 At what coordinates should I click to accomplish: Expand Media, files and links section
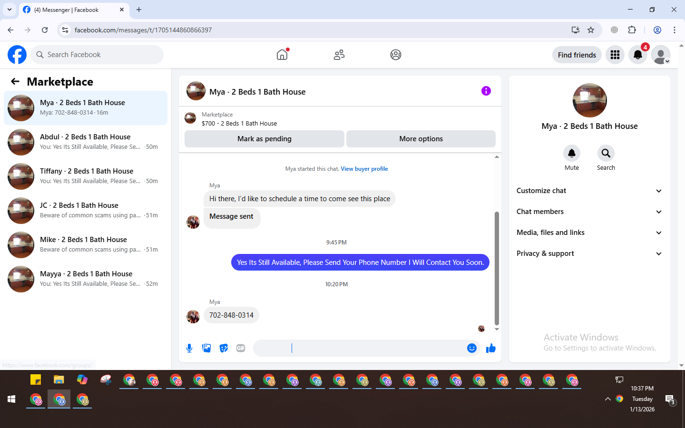tap(589, 233)
